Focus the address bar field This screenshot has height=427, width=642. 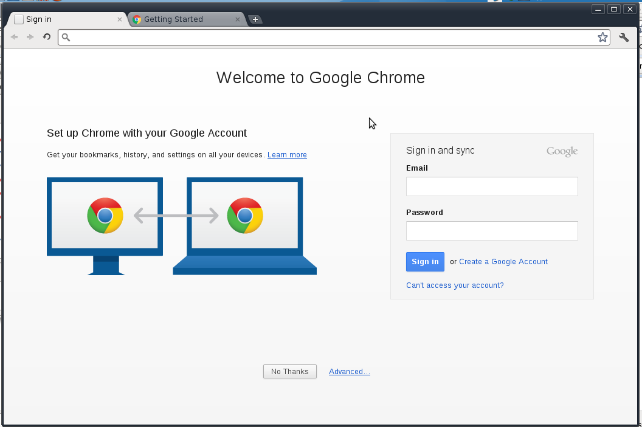tap(334, 38)
